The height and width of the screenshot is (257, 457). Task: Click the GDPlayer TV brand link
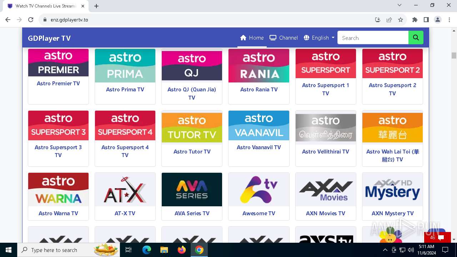coord(49,38)
